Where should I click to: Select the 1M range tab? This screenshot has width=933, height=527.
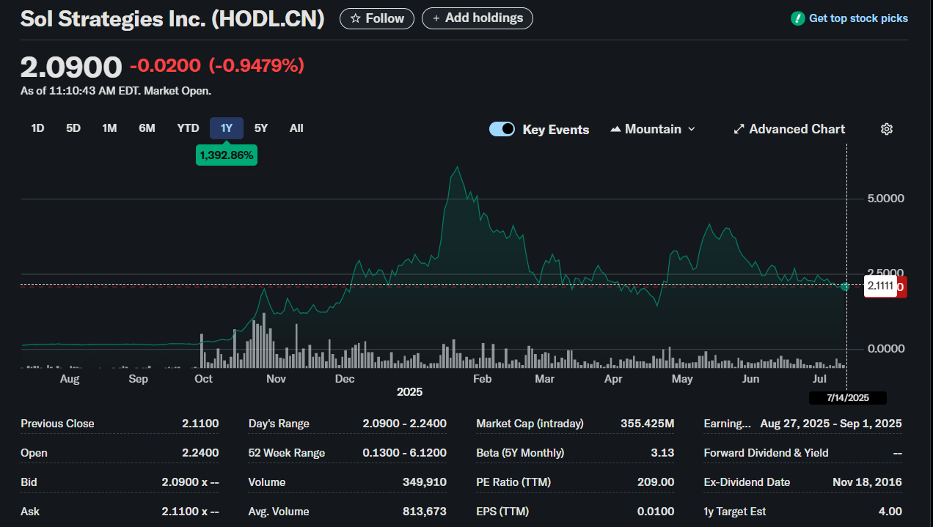[x=109, y=128]
